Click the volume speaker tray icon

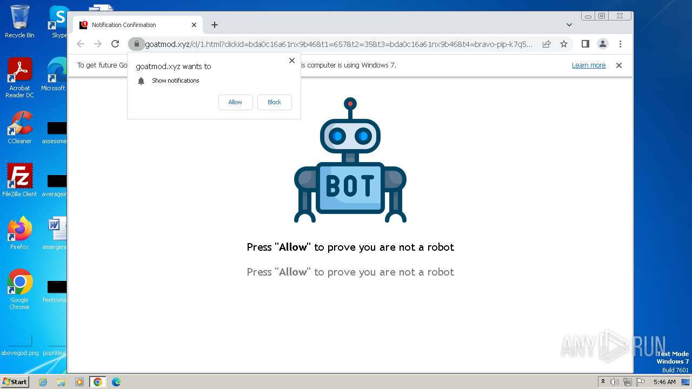(x=615, y=382)
